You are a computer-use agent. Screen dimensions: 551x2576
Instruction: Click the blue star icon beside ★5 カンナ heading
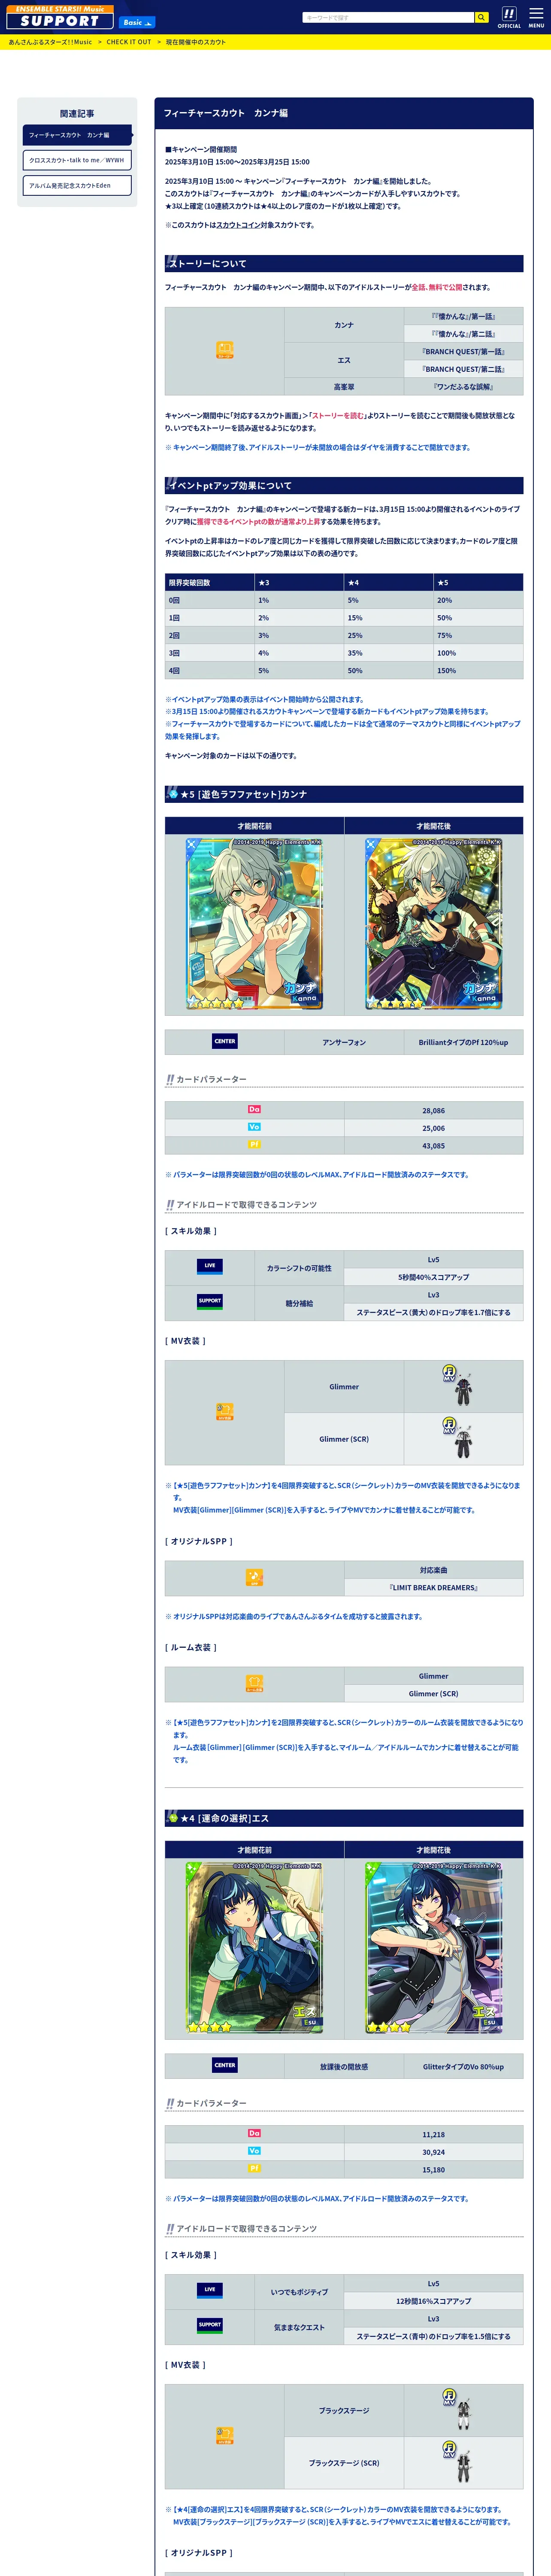[x=173, y=794]
